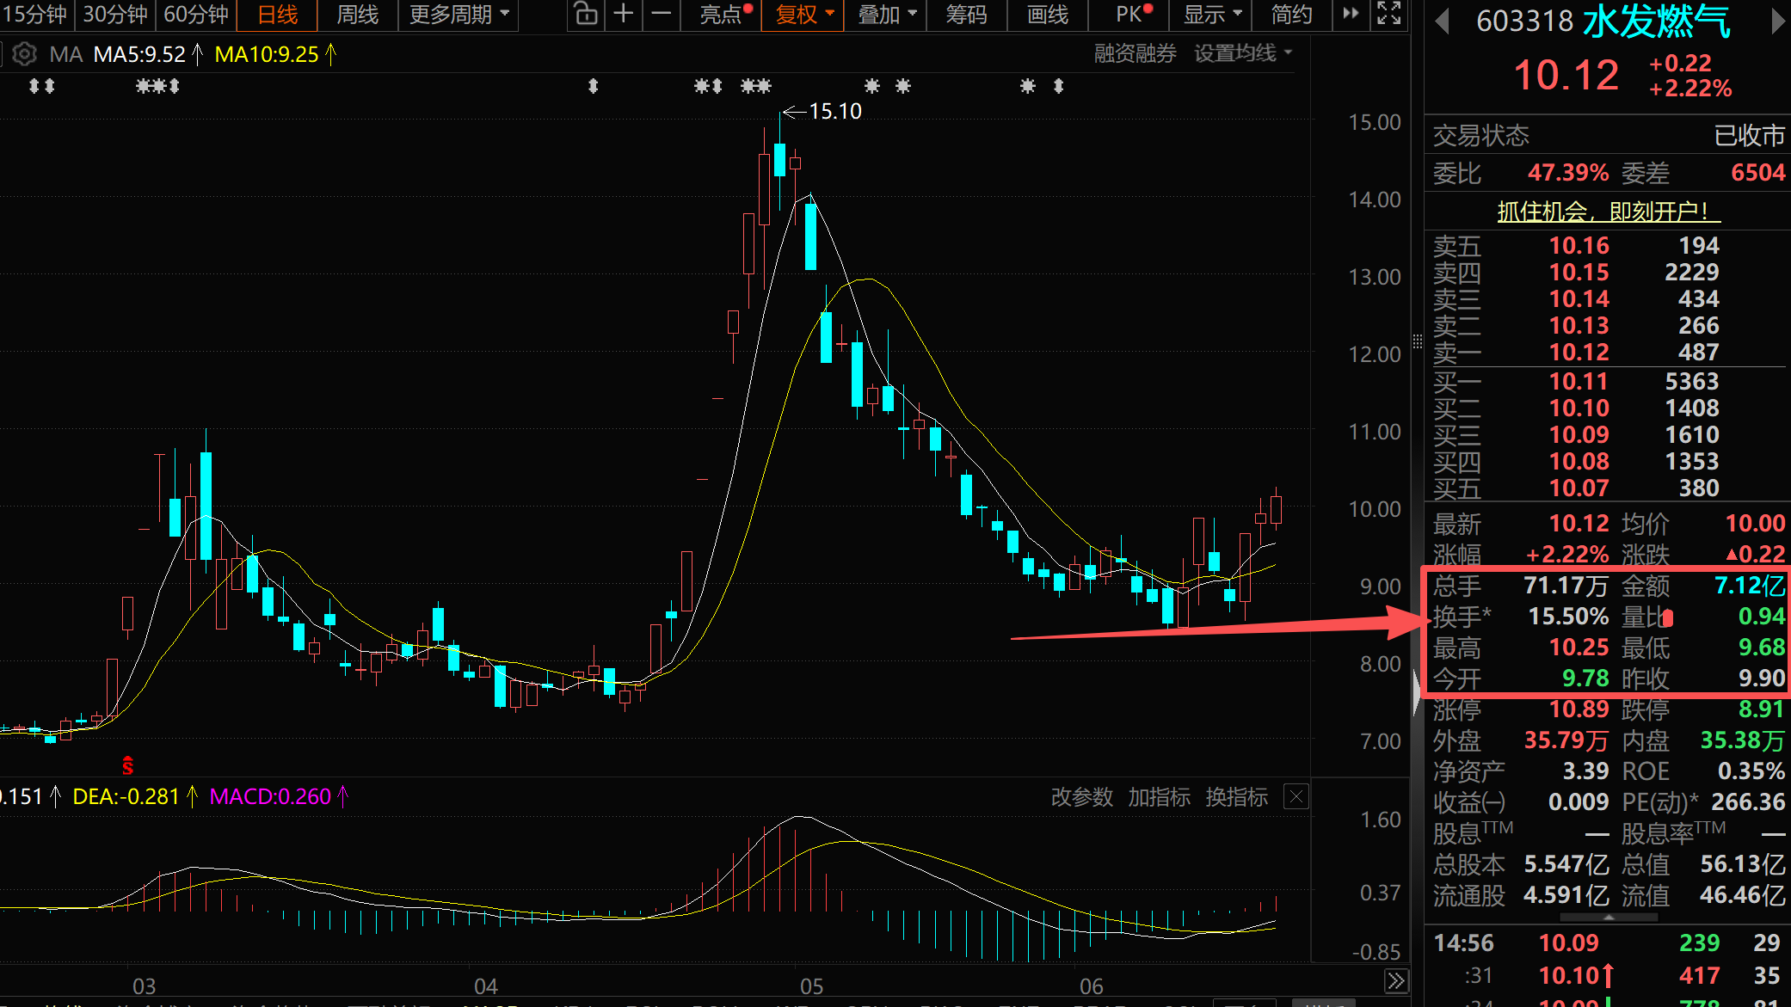Image resolution: width=1791 pixels, height=1007 pixels.
Task: Click 改参数 to edit MACD parameters
Action: coord(1082,797)
